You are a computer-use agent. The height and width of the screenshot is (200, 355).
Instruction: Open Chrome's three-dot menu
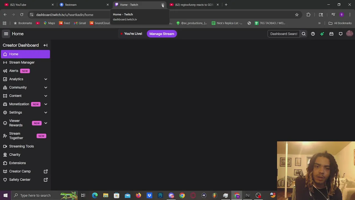pos(350,15)
